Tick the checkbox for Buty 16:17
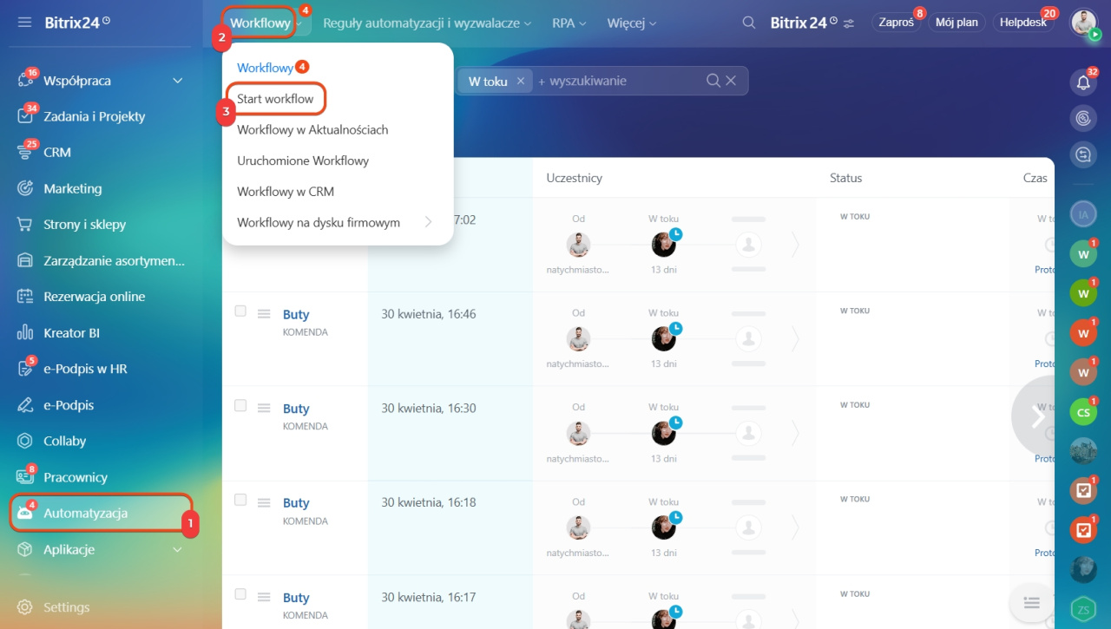Viewport: 1111px width, 629px height. click(x=240, y=594)
